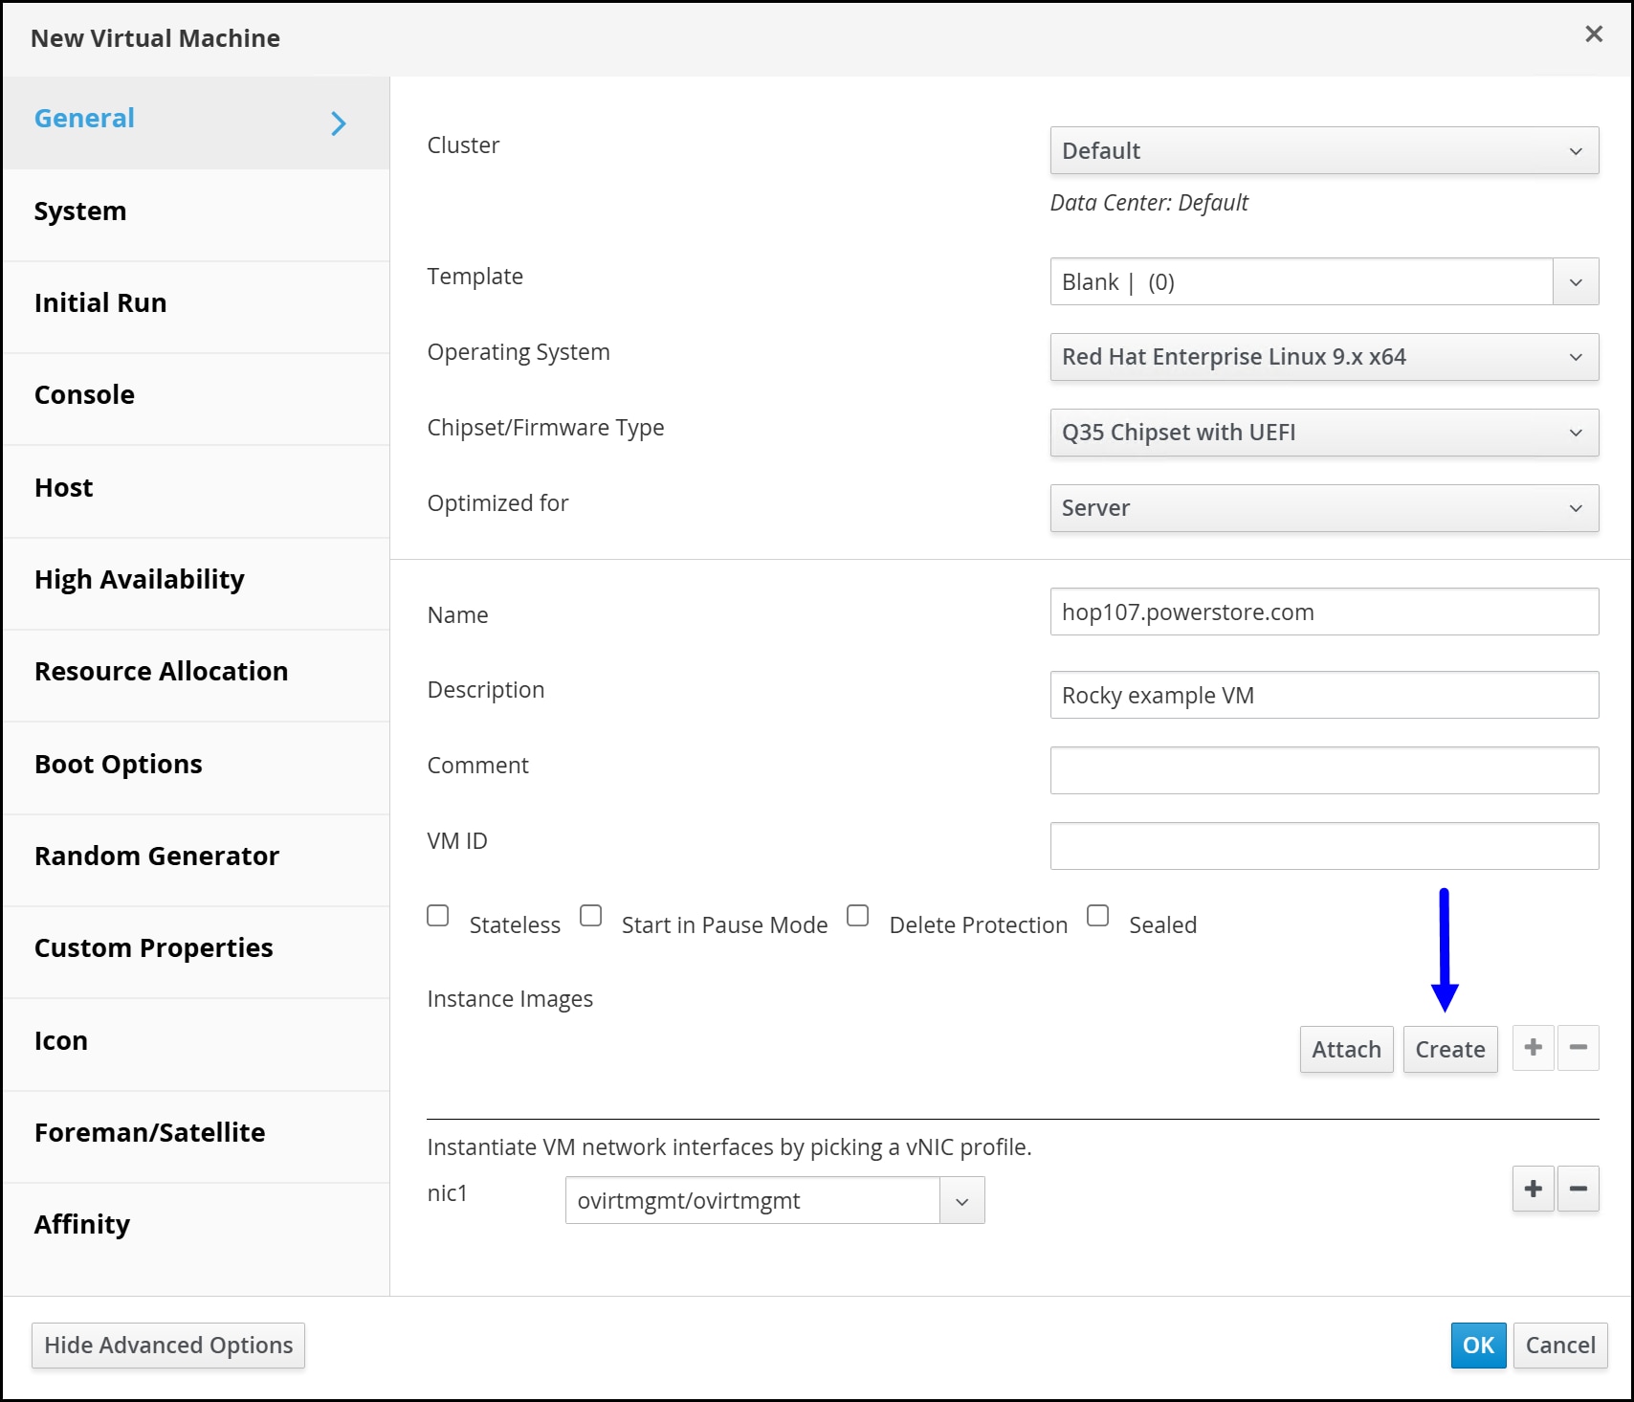Enable the Stateless checkbox

438,916
